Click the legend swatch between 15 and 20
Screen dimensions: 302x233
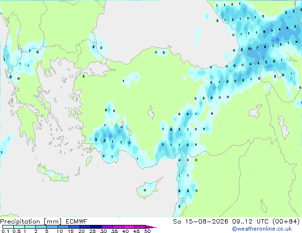point(74,227)
